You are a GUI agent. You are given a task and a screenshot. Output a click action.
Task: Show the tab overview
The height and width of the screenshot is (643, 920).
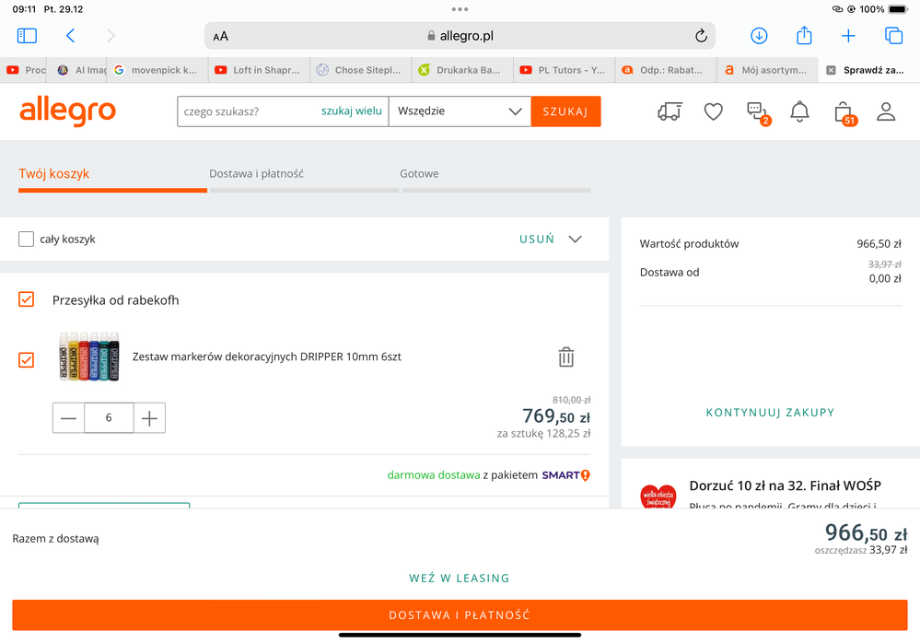pyautogui.click(x=893, y=36)
